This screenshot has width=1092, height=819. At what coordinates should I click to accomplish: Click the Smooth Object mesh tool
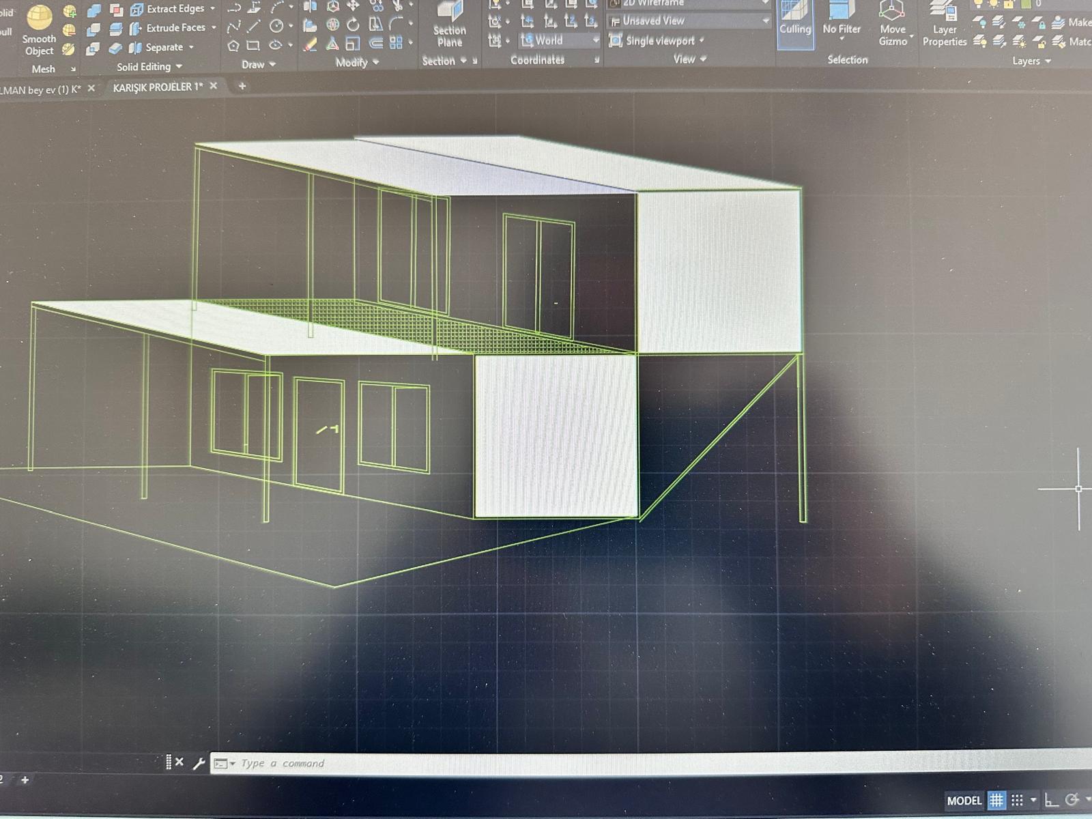[x=39, y=31]
